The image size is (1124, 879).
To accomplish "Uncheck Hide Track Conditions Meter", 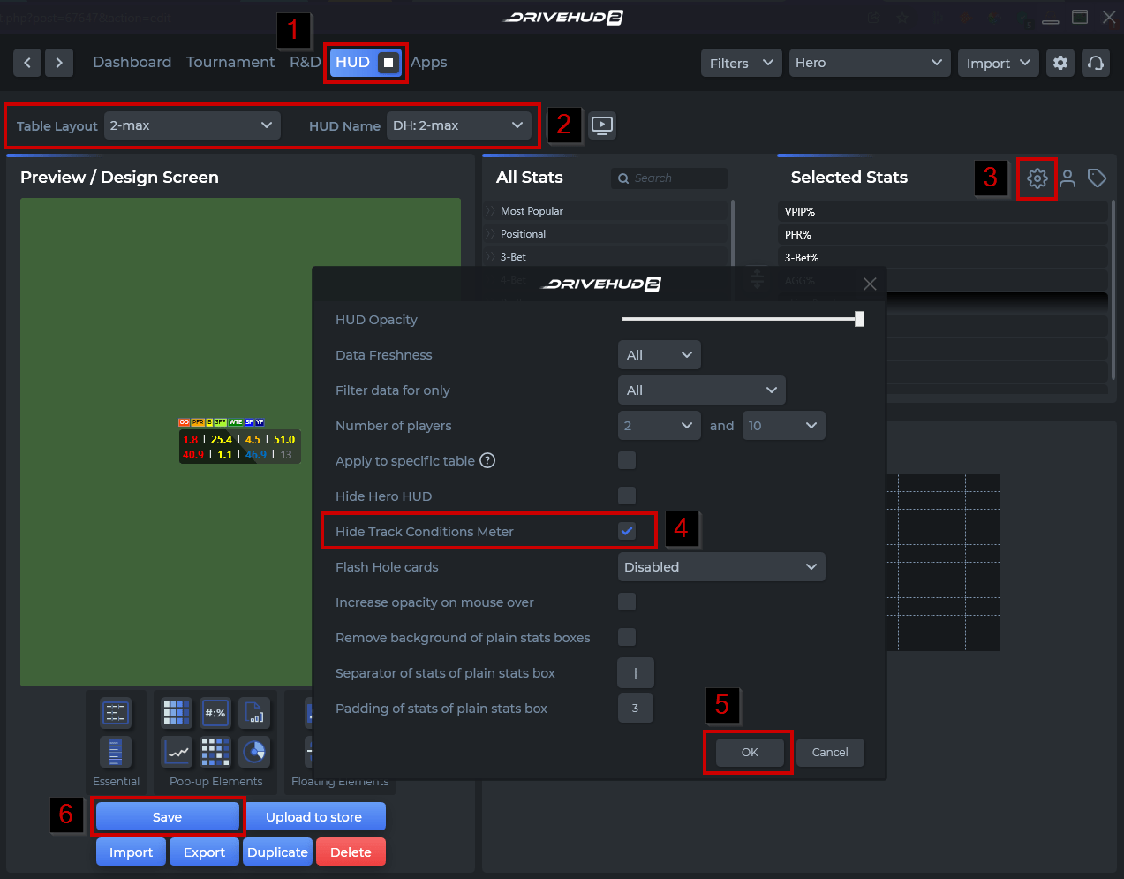I will 627,531.
